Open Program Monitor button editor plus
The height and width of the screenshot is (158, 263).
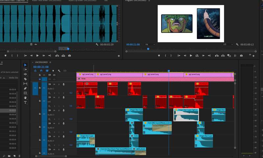[x=253, y=56]
